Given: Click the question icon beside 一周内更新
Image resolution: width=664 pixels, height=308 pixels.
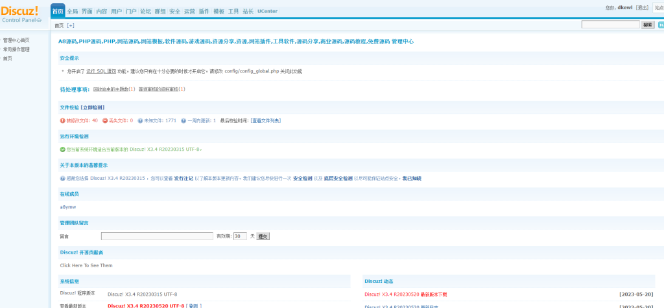Looking at the screenshot, I should [x=184, y=120].
